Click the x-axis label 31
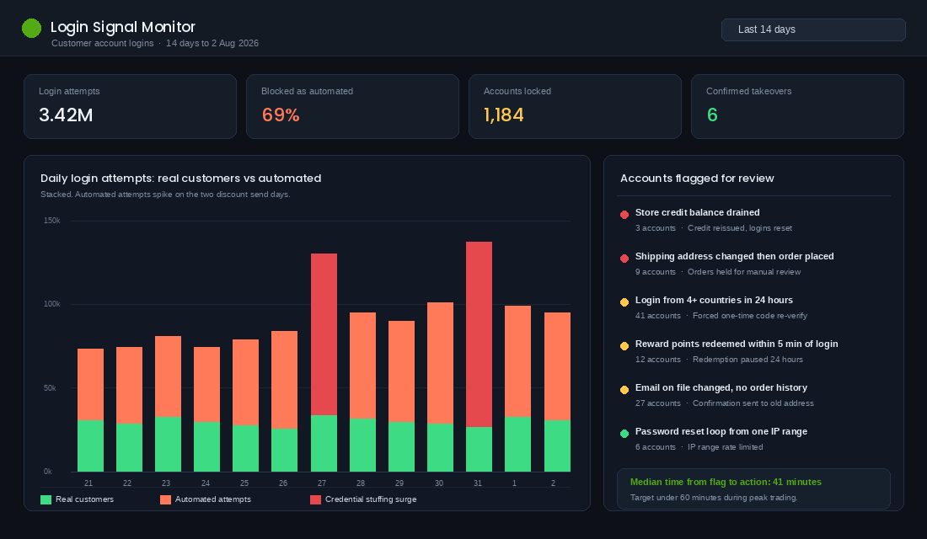The image size is (927, 539). tap(478, 483)
